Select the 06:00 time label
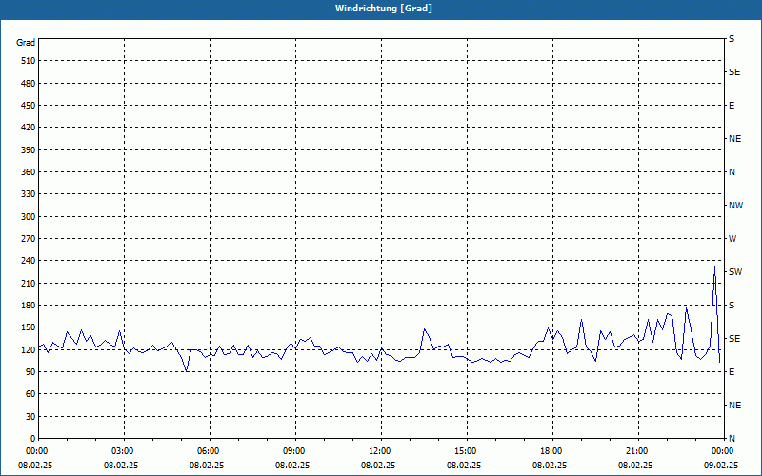 pos(210,451)
